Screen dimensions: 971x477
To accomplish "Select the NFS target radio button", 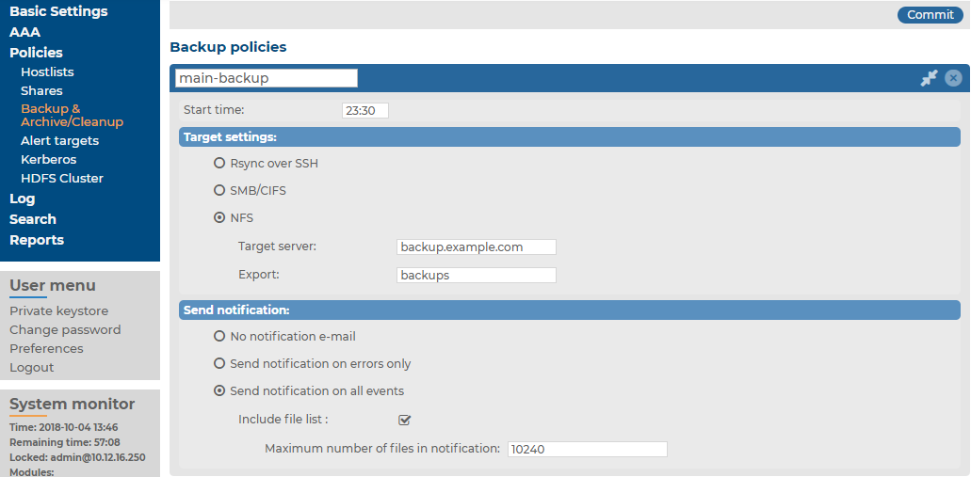I will point(219,217).
